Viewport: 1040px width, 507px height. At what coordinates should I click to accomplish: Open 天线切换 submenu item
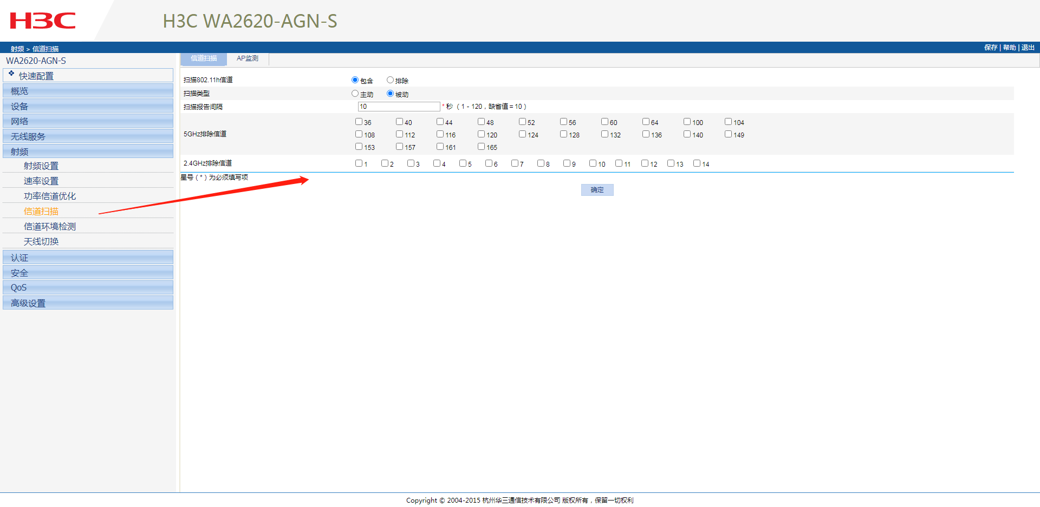pyautogui.click(x=41, y=242)
